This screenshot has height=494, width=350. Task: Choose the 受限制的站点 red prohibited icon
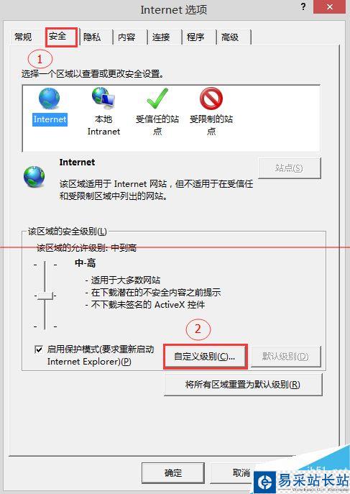point(211,99)
